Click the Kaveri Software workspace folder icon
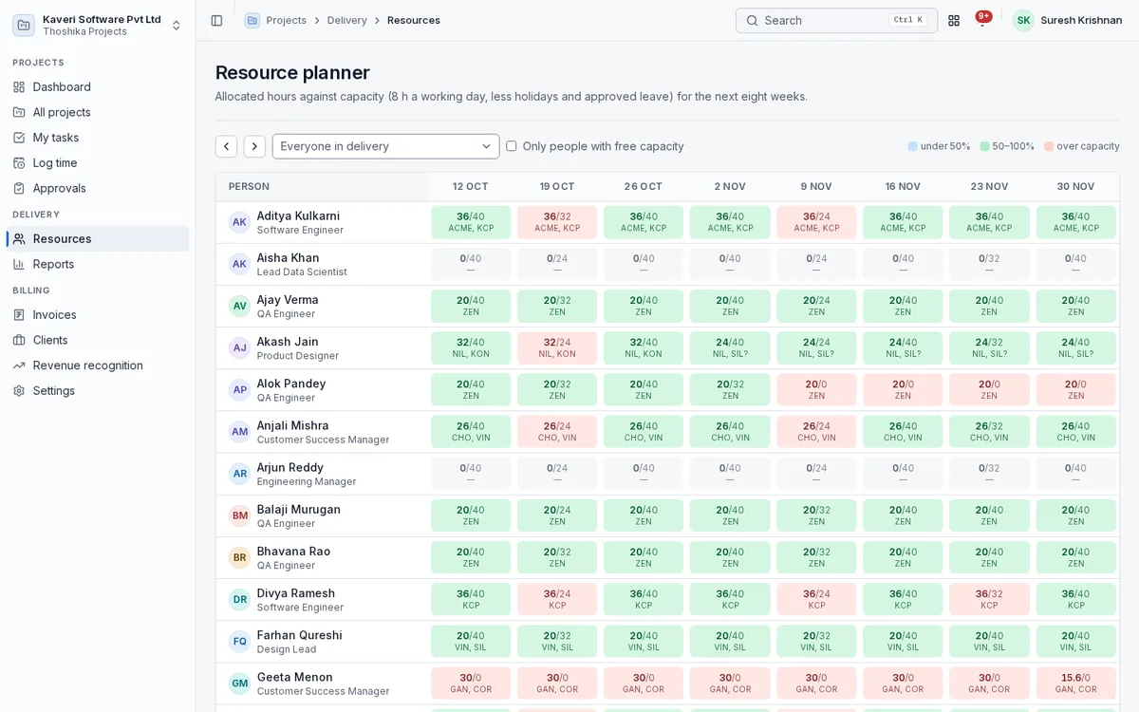 (24, 25)
